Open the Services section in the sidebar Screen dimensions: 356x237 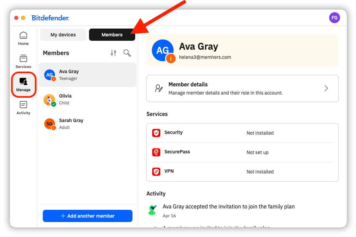pyautogui.click(x=23, y=62)
